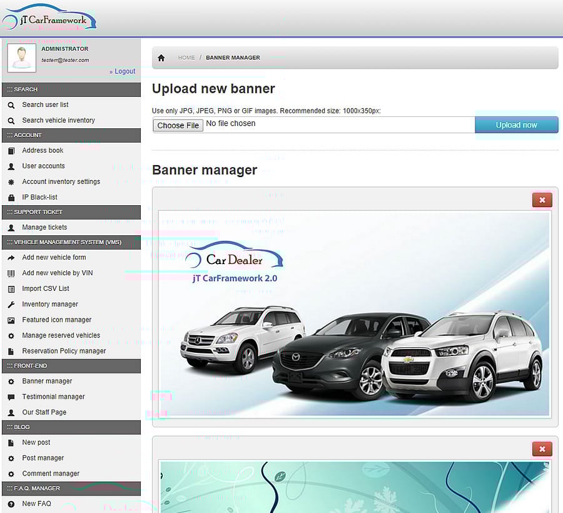Image resolution: width=563 pixels, height=513 pixels.
Task: Click the Logout link
Action: 123,71
